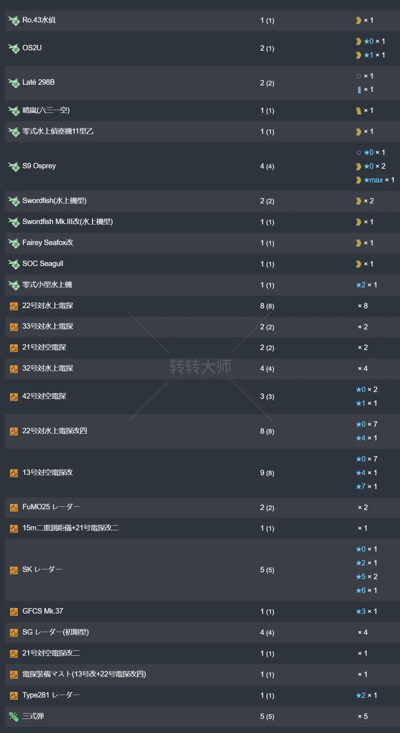The width and height of the screenshot is (400, 733).
Task: Click the Type281 レーダー radar icon
Action: (13, 695)
